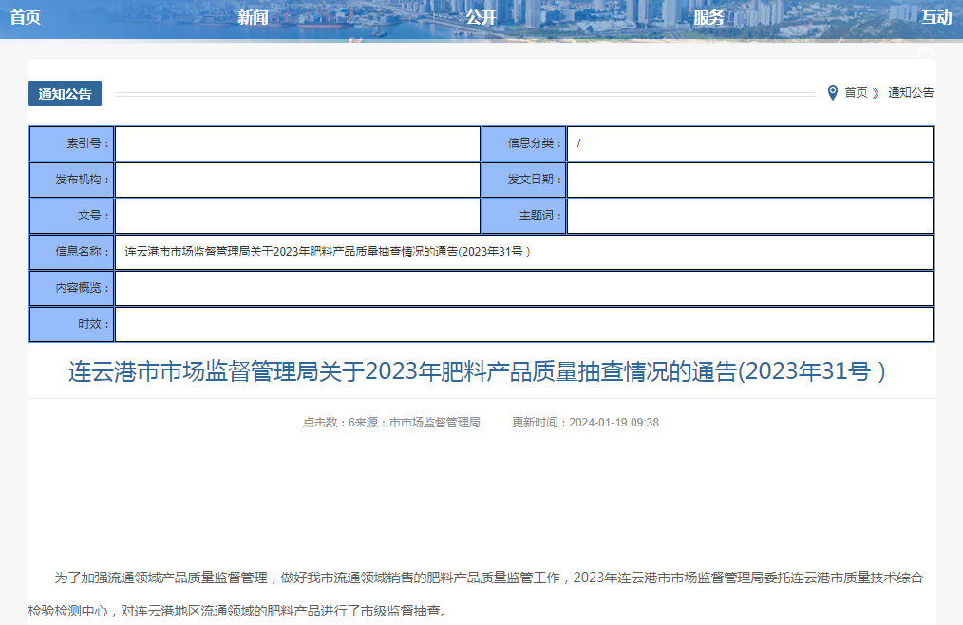Open the 新闻 navigation tab

click(x=253, y=17)
